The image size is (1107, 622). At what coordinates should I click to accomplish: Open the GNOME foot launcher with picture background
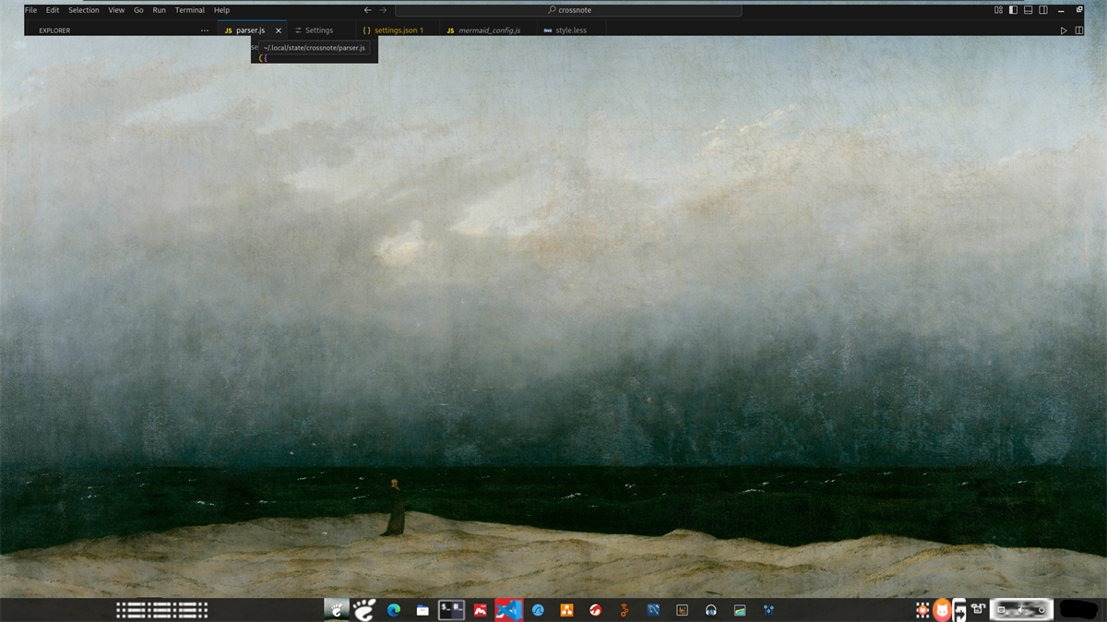click(337, 609)
